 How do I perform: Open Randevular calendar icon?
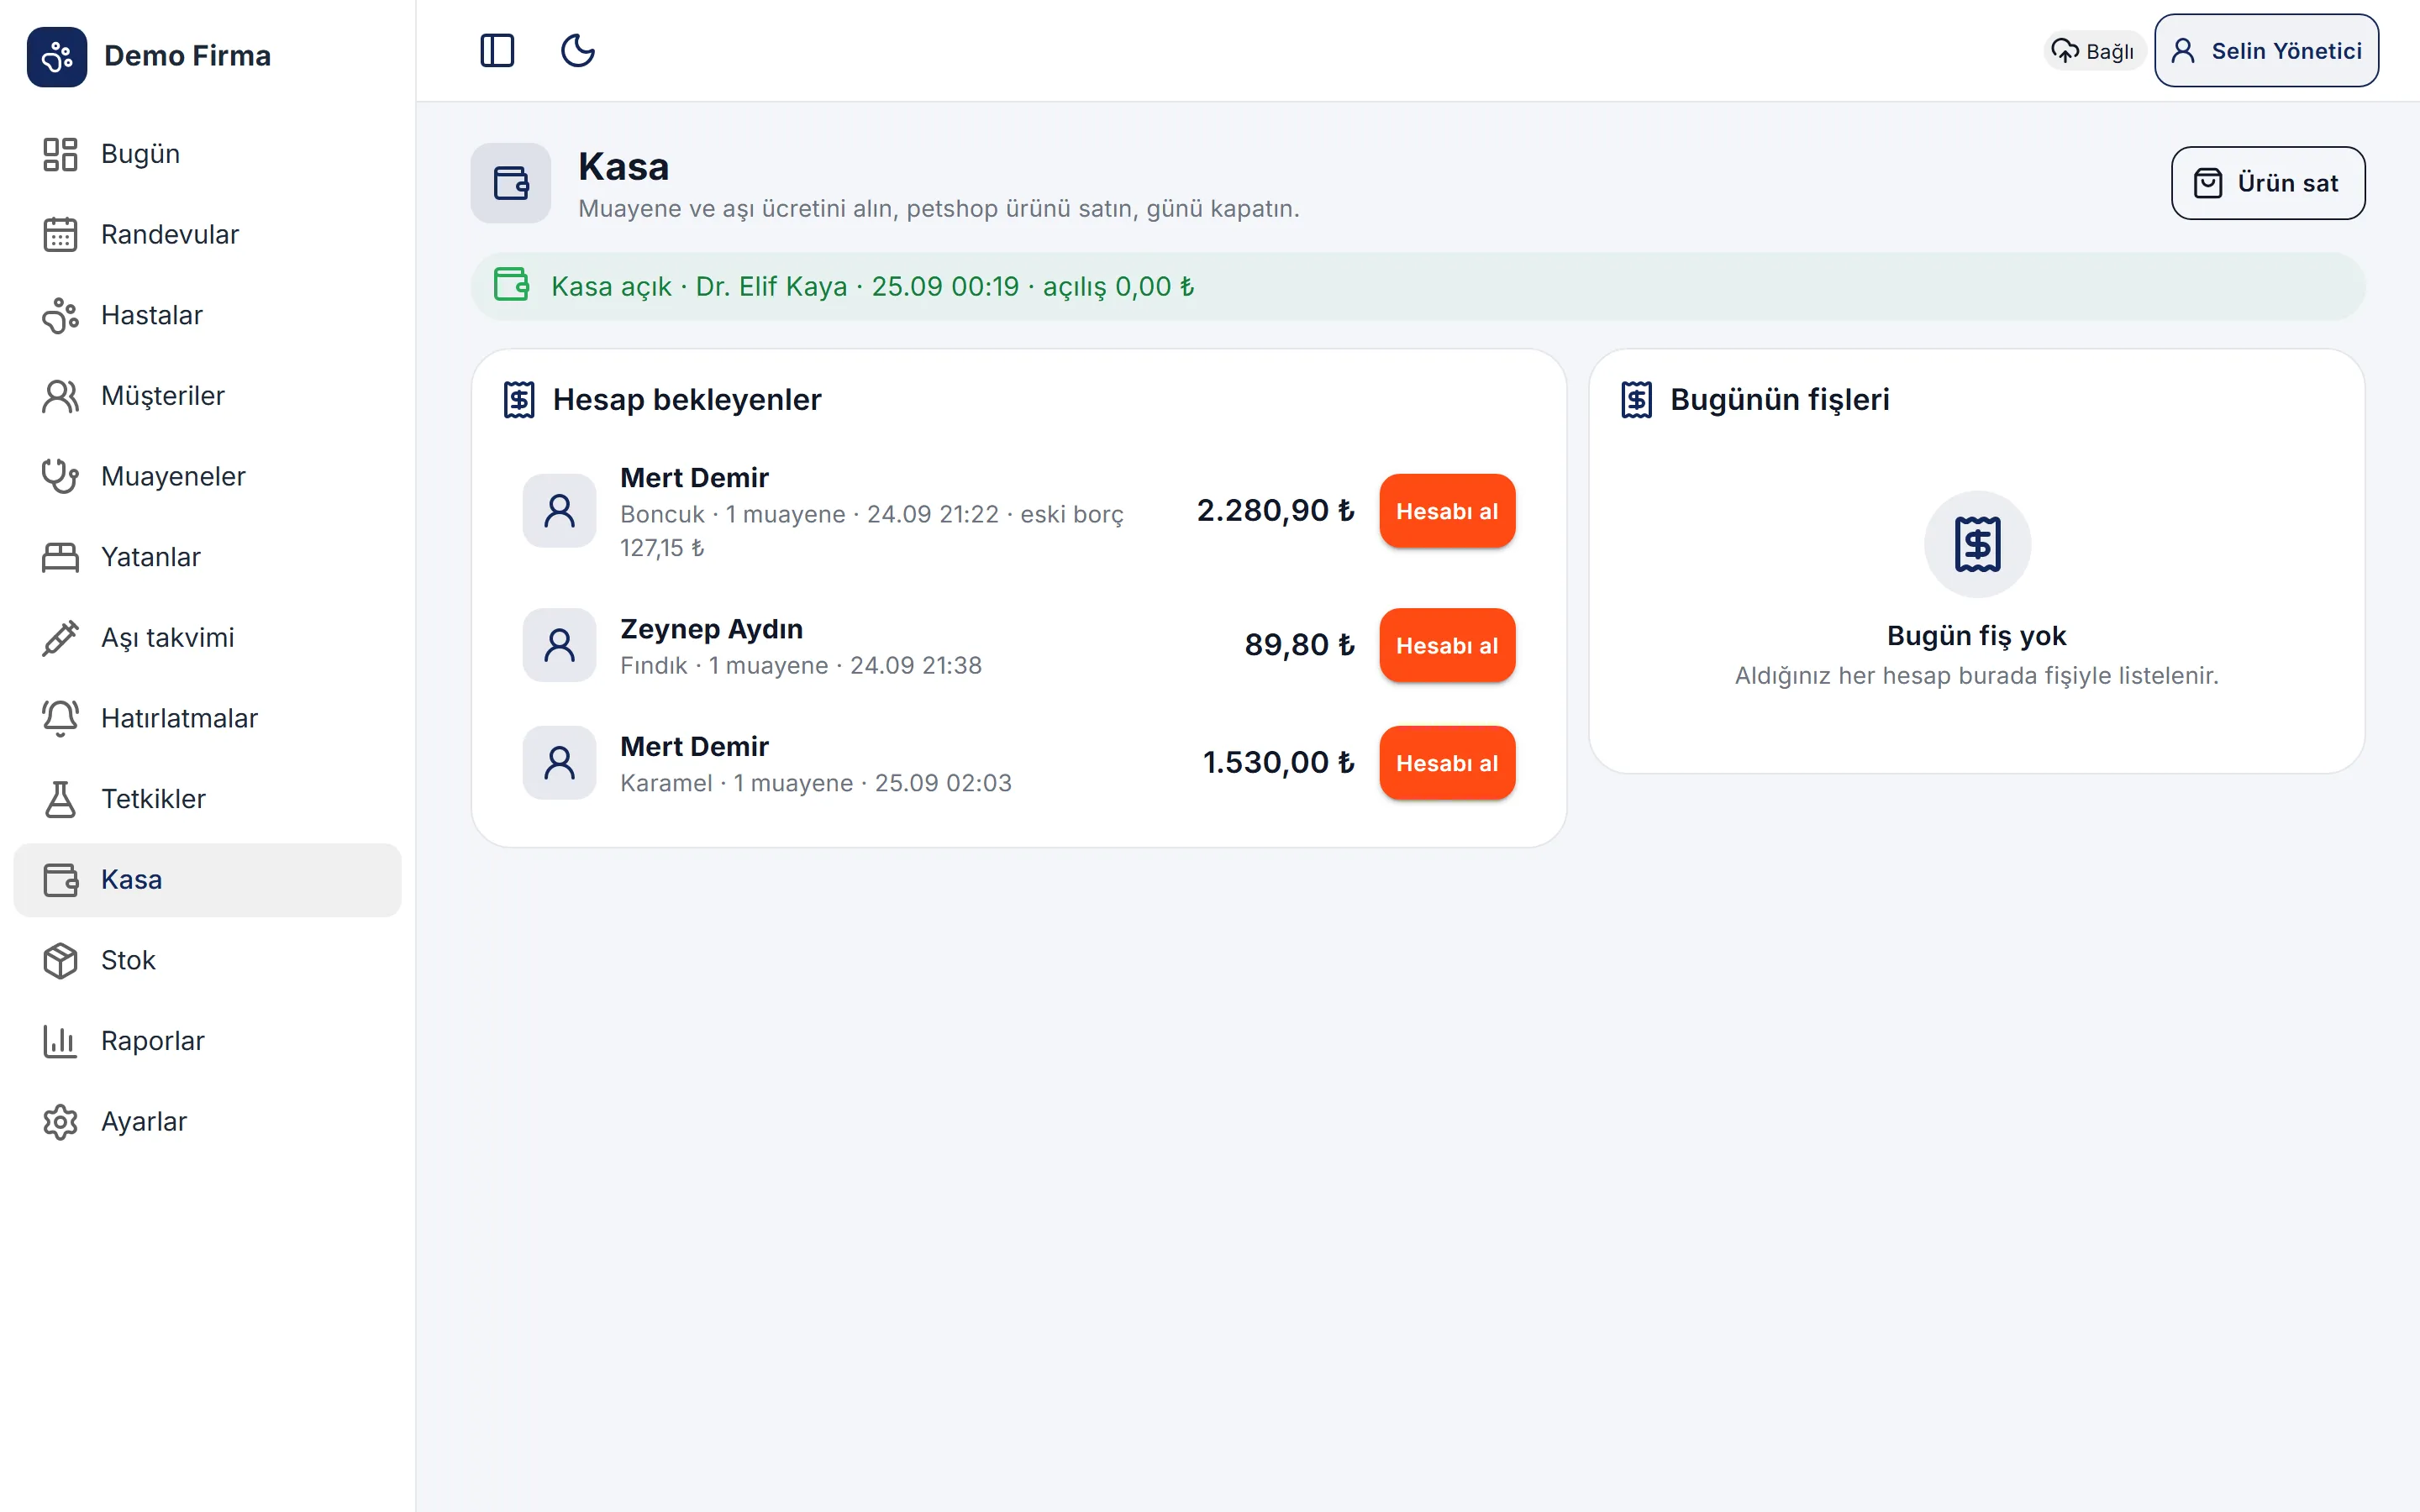coord(60,235)
